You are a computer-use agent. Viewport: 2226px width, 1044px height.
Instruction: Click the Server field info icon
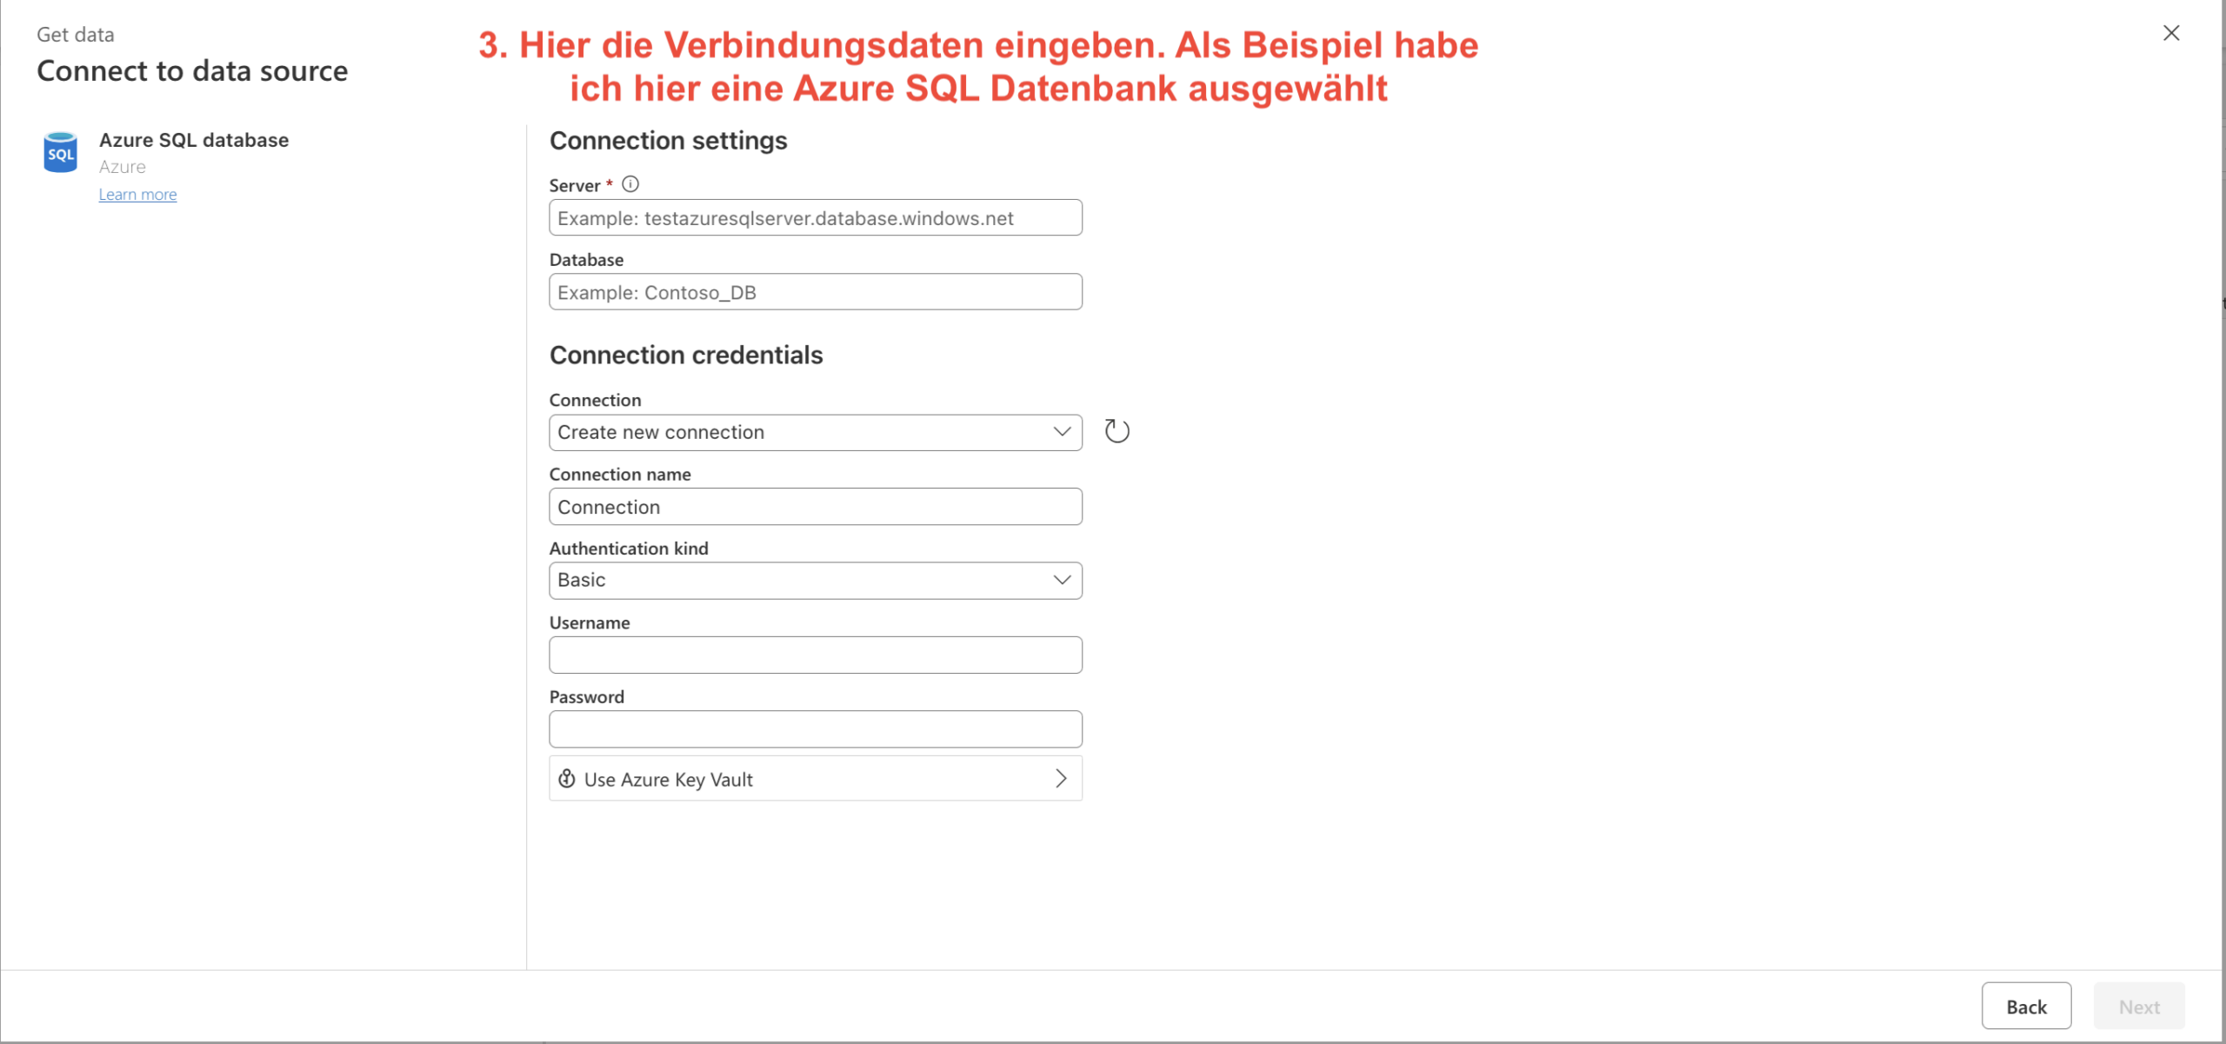[x=630, y=184]
